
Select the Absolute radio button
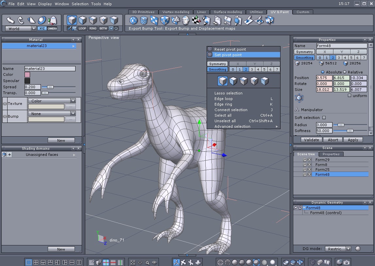tap(323, 72)
